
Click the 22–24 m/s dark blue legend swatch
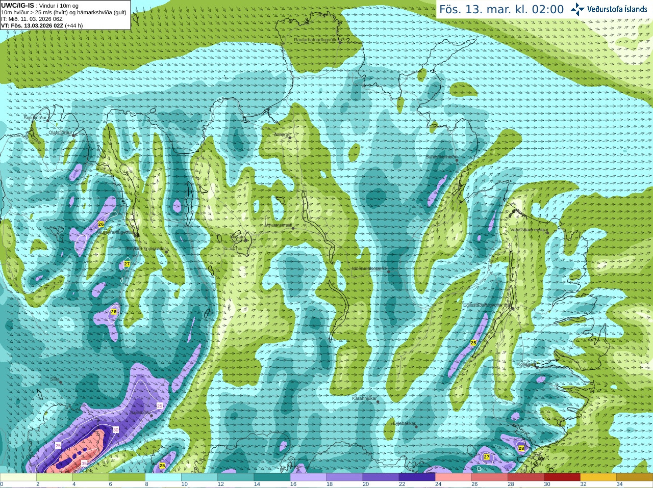pos(417,477)
